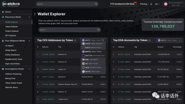The height and width of the screenshot is (104, 185).
Task: Open the Pricing page link
Action: pyautogui.click(x=144, y=4)
